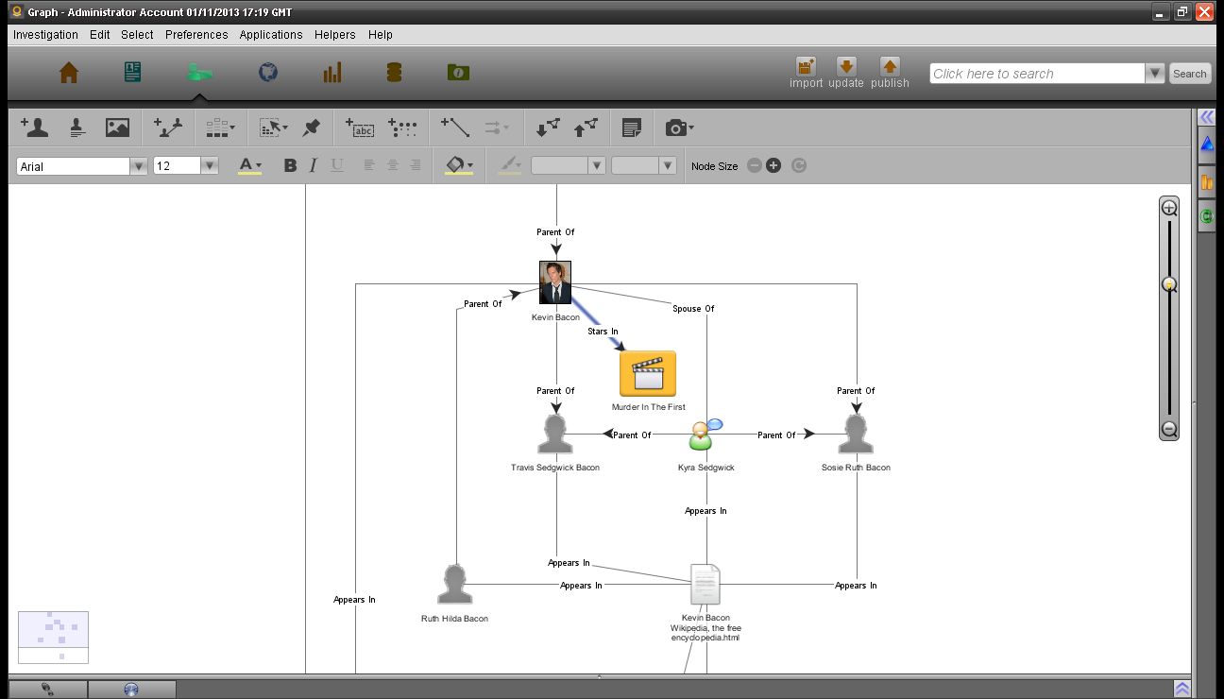Open the second line style combo box
1224x699 pixels.
pyautogui.click(x=644, y=165)
